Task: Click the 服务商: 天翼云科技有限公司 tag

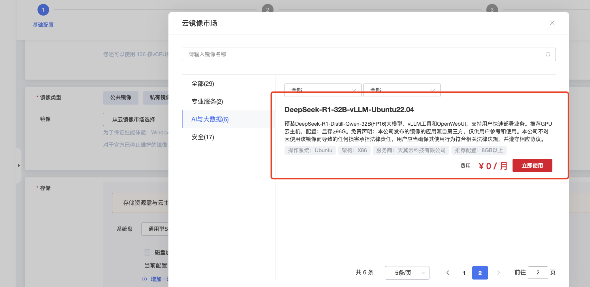Action: point(411,150)
